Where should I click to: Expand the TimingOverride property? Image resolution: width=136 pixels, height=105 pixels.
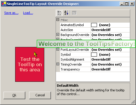(x=58, y=64)
